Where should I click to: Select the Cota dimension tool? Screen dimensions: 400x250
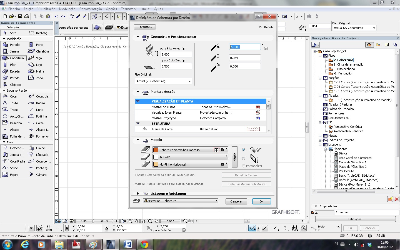tap(14, 96)
